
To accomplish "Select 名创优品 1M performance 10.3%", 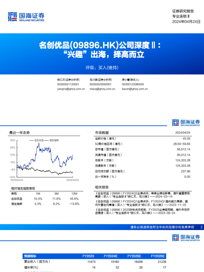I will [x=38, y=199].
